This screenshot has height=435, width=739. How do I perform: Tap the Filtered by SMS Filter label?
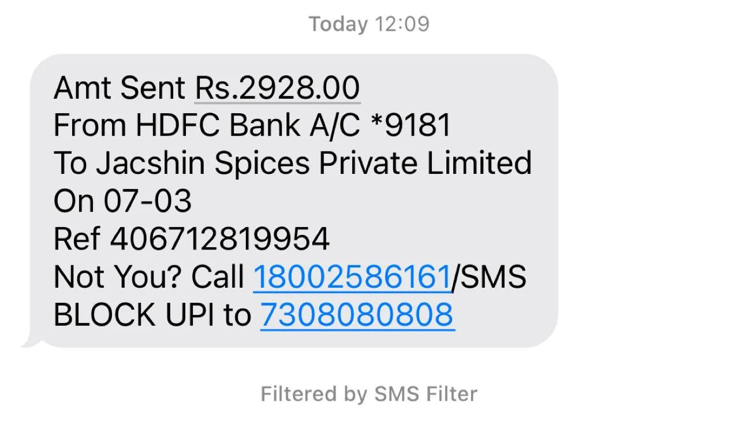369,394
